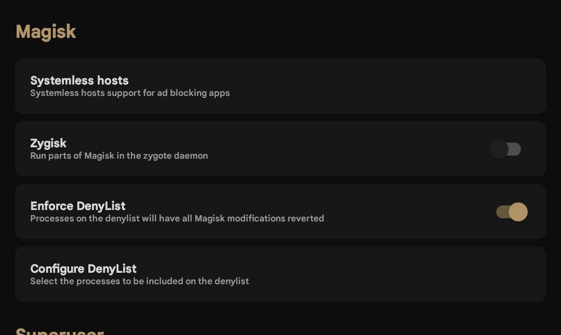Click "Run parts of Magisk in the zygote daemon"
The width and height of the screenshot is (561, 335).
point(119,156)
